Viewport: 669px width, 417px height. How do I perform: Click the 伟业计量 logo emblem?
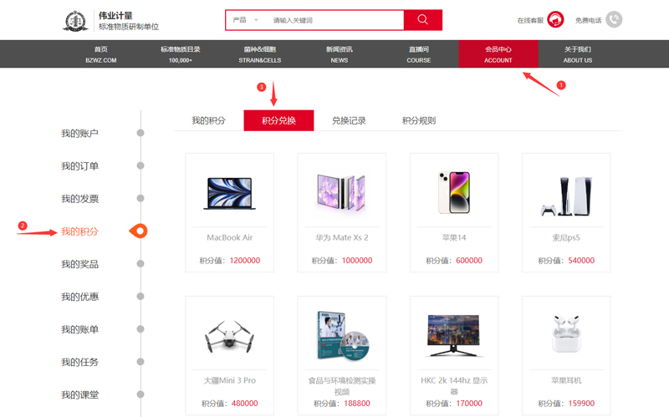pos(75,21)
